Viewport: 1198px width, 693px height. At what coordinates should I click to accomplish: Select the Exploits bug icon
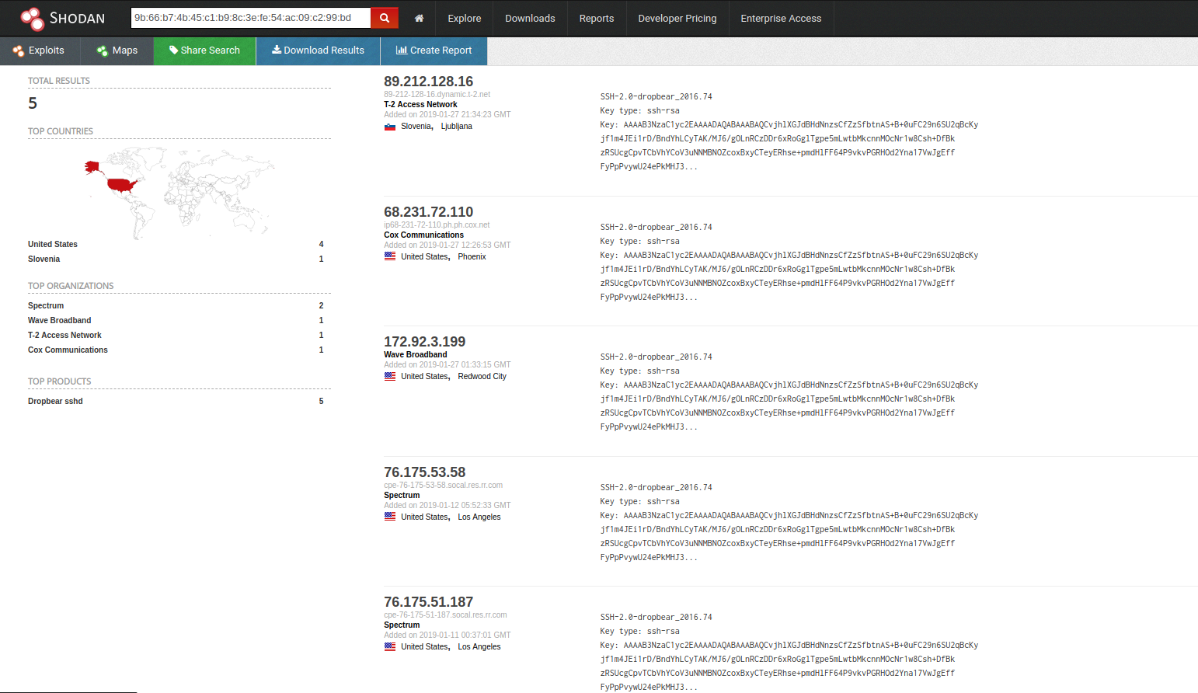[x=17, y=50]
